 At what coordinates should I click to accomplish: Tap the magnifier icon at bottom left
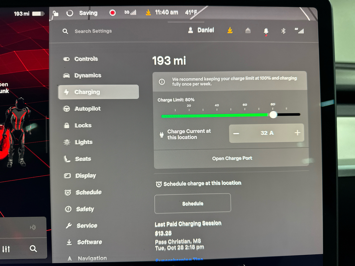[x=33, y=249]
